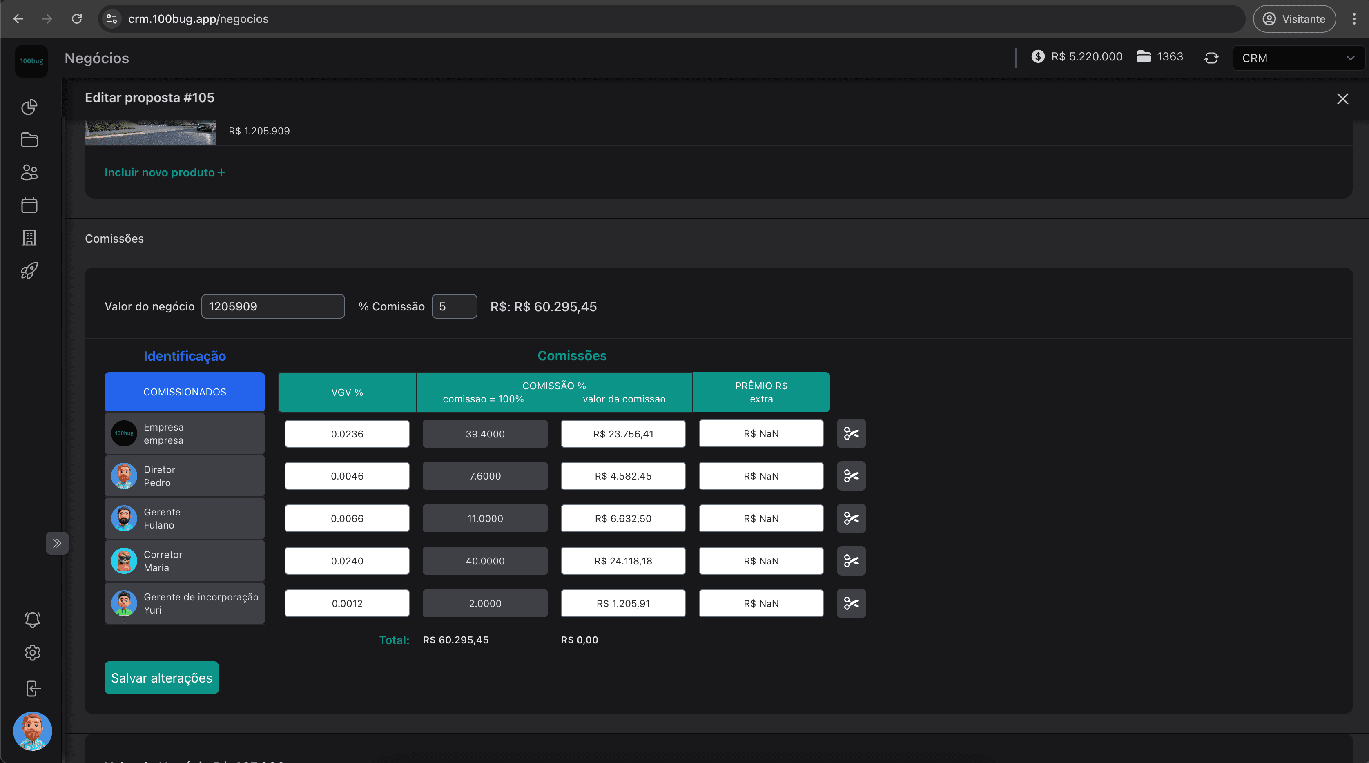Click commission percent field 11.0000
Viewport: 1369px width, 763px height.
click(x=485, y=519)
